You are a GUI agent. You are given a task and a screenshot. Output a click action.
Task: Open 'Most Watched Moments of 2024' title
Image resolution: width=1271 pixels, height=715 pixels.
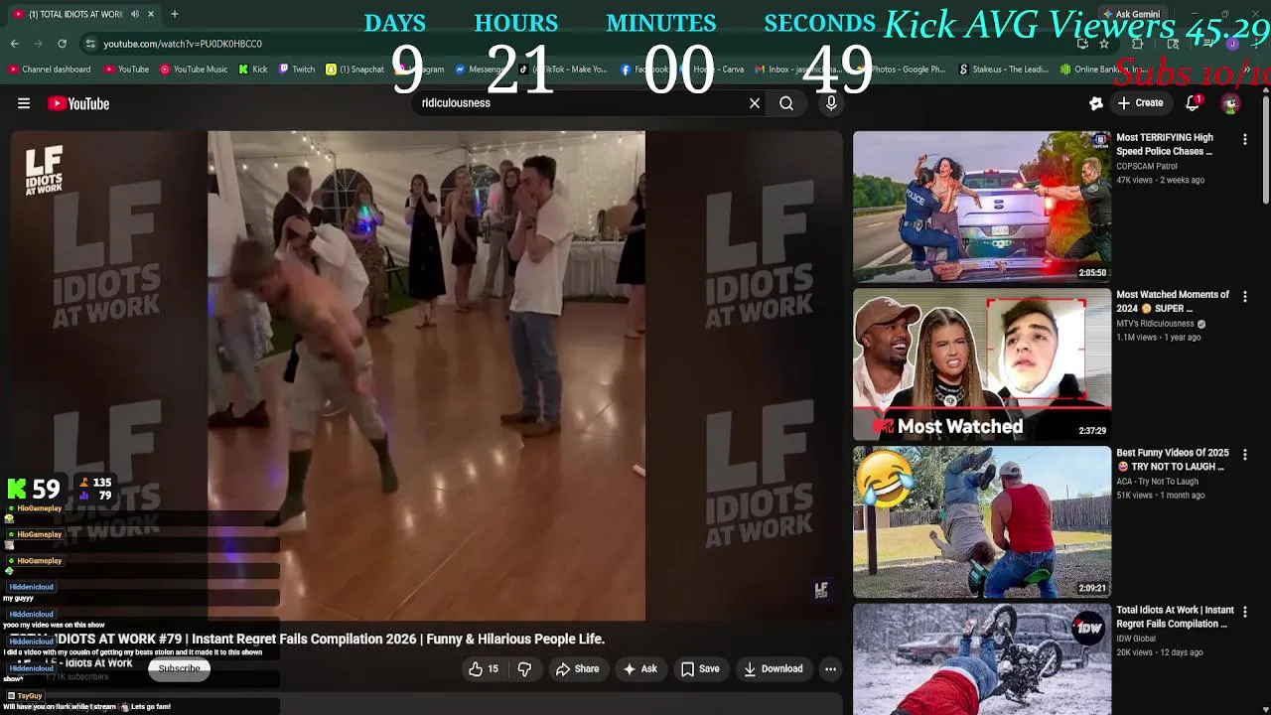click(1173, 302)
